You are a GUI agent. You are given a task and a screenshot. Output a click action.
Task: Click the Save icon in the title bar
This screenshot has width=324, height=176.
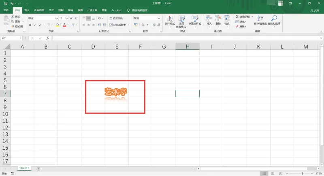(6, 3)
